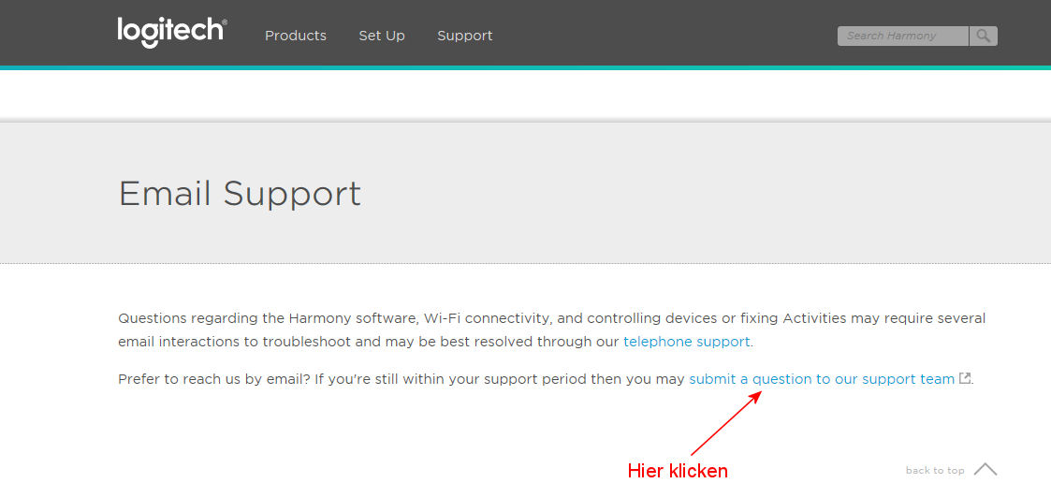Hit the back to top chevron arrow
This screenshot has width=1051, height=498.
pos(985,469)
